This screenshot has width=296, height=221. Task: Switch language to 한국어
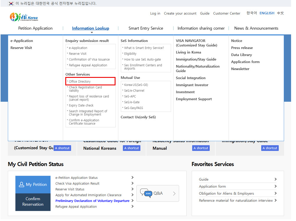coord(252,13)
